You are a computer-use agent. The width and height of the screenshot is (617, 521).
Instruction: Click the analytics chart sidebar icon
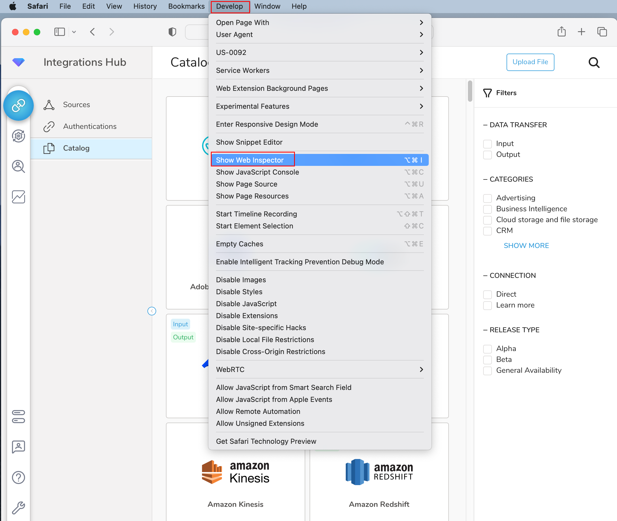pos(18,197)
